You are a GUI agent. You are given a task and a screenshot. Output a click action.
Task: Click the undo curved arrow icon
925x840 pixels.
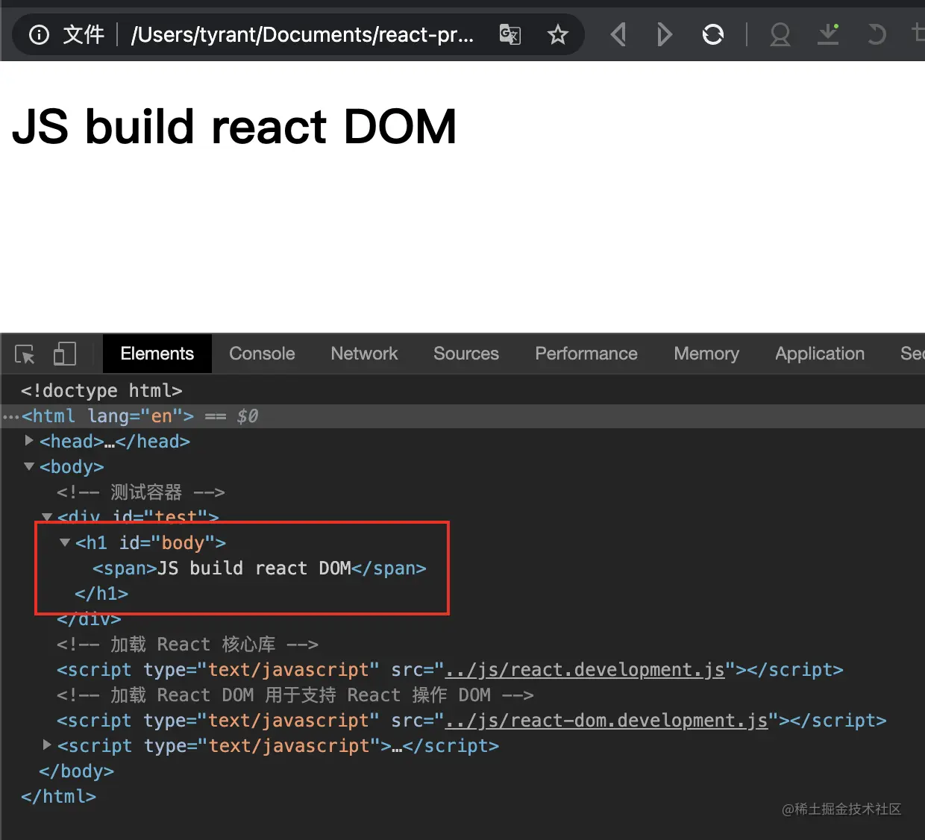point(877,34)
